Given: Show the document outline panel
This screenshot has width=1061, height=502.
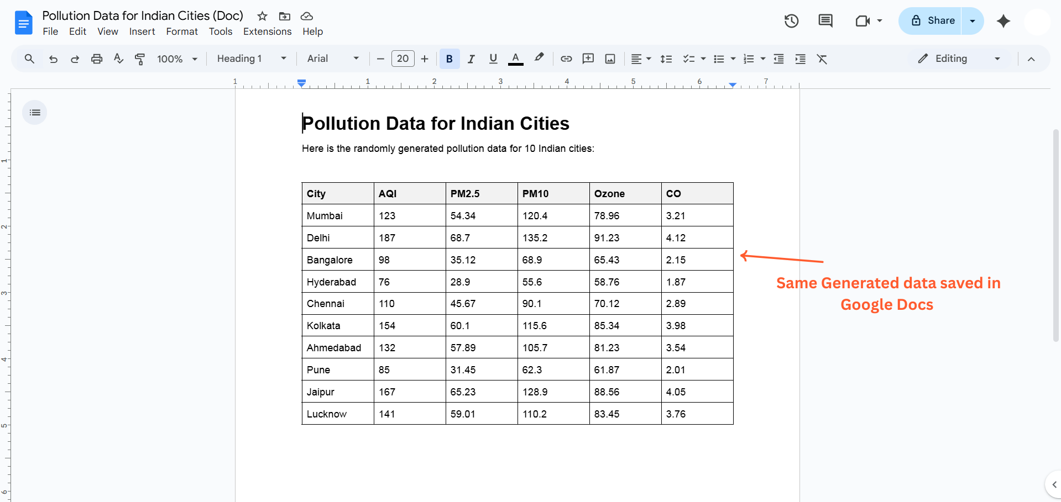Looking at the screenshot, I should point(35,113).
